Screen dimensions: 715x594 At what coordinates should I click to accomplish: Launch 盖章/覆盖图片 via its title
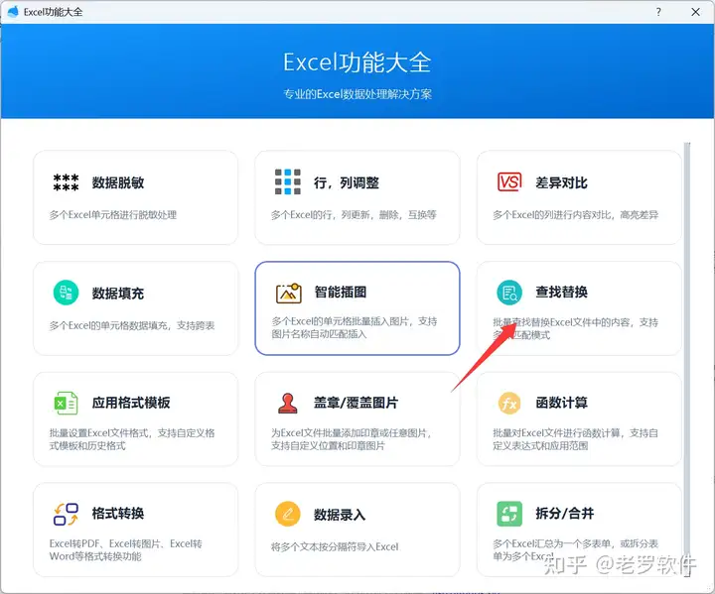pyautogui.click(x=356, y=403)
